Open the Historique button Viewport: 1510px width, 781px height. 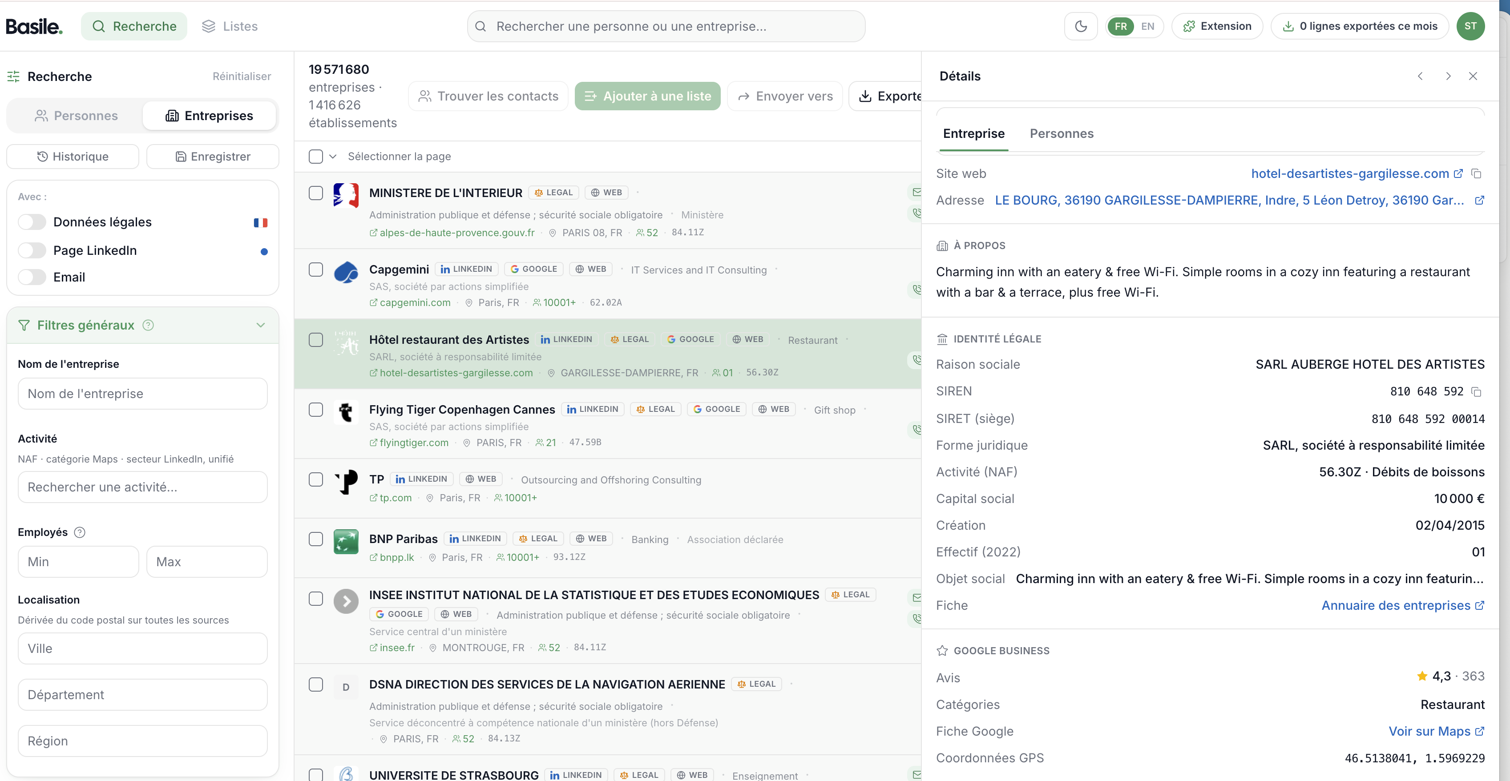tap(73, 157)
